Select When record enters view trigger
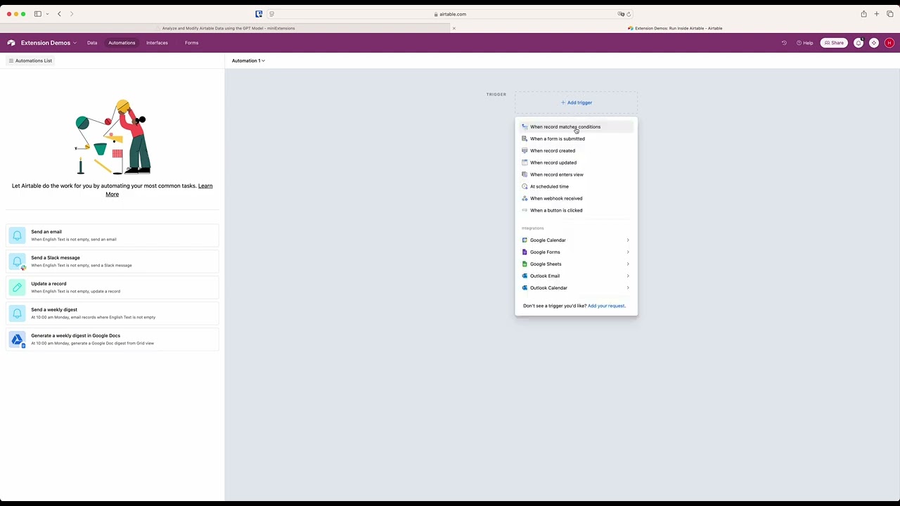 click(x=576, y=174)
